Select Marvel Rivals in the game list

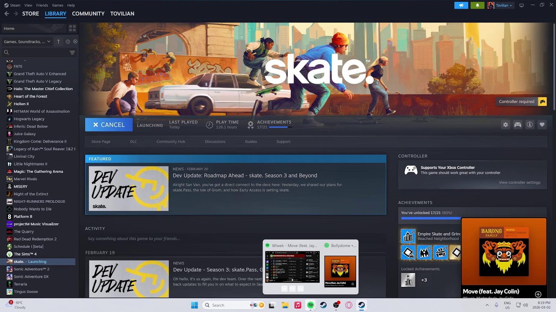point(25,179)
